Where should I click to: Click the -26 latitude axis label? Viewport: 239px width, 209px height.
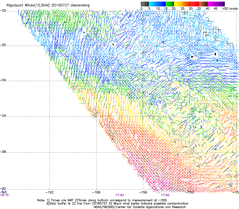(3, 116)
